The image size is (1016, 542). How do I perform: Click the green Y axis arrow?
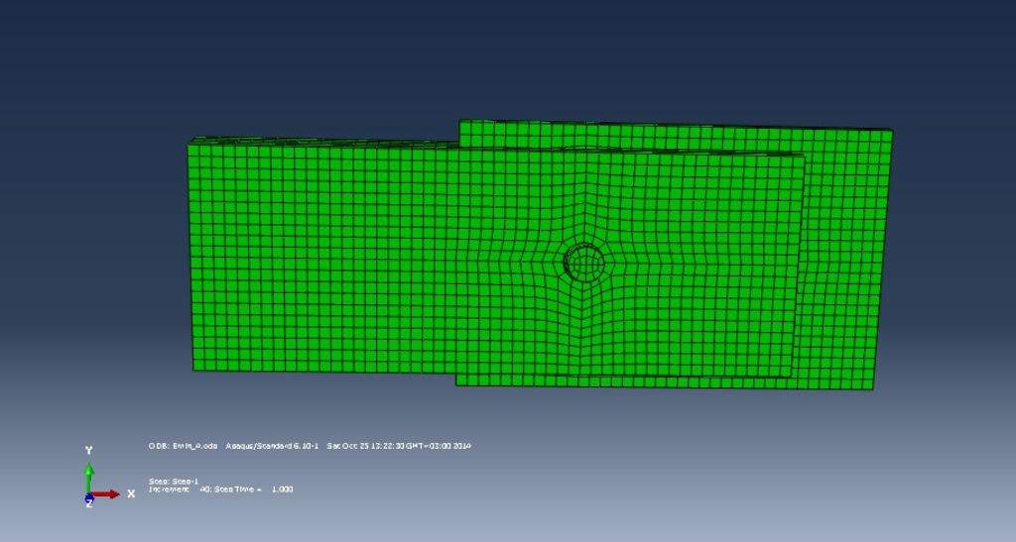88,478
